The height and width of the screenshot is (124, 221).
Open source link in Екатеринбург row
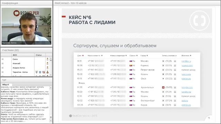click(x=185, y=101)
